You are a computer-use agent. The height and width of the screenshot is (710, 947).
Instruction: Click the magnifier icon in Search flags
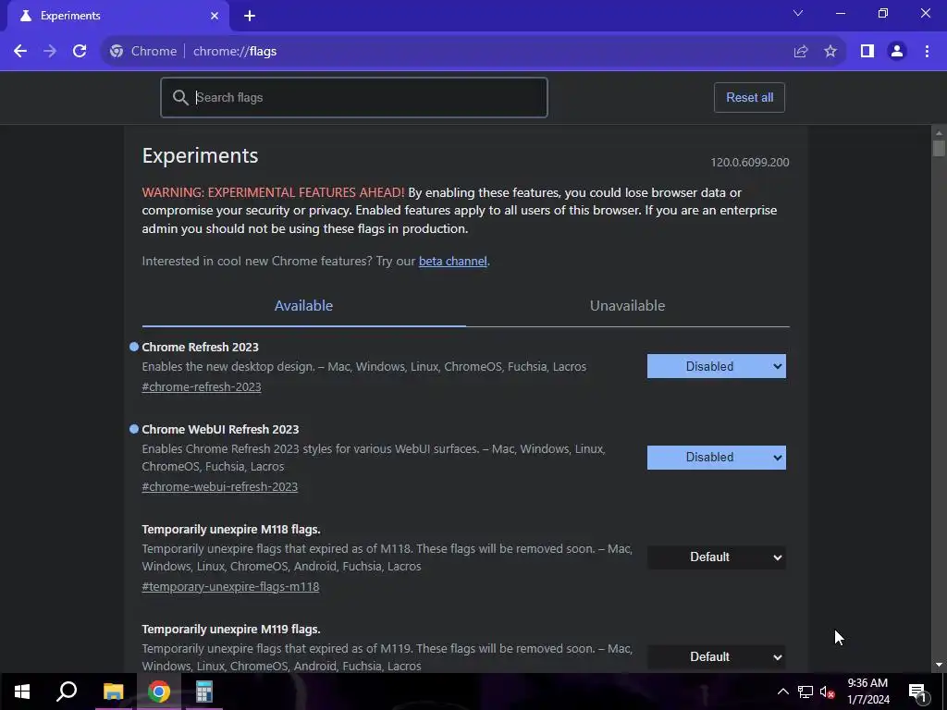(180, 97)
